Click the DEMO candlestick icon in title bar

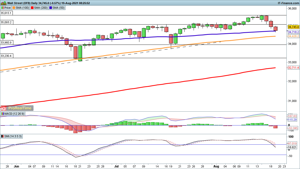click(x=3, y=3)
